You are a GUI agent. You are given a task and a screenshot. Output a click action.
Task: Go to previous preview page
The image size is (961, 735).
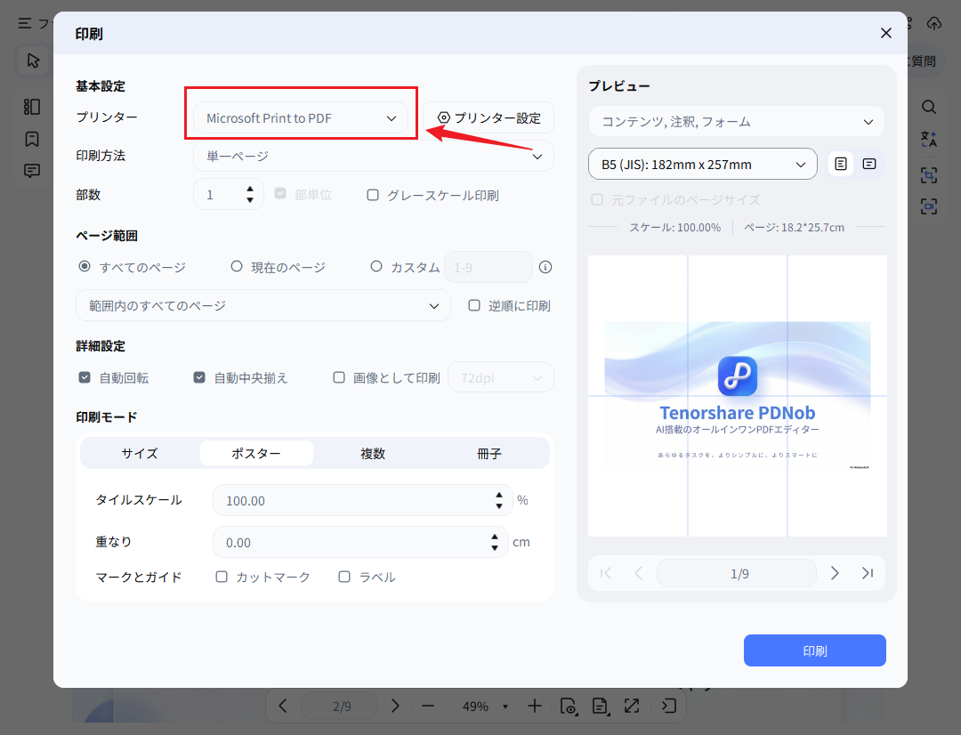(639, 573)
